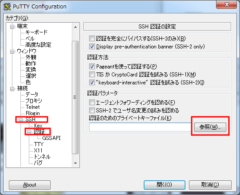
Task: Open GSSAPI category item
Action: (x=51, y=138)
